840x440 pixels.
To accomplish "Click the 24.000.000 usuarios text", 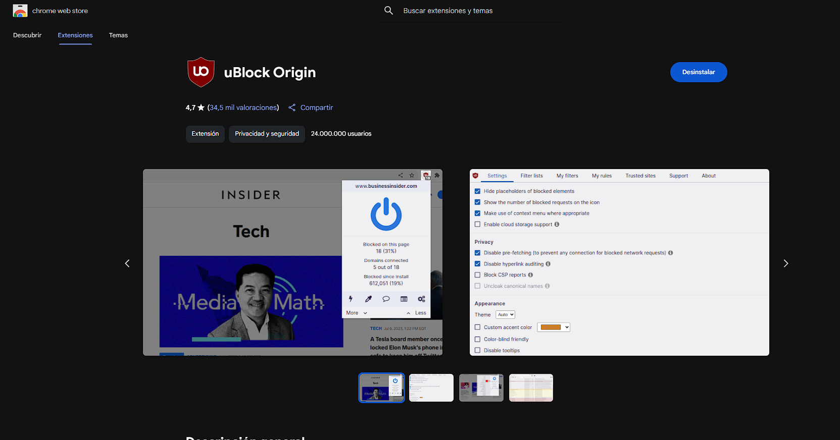I will tap(341, 134).
